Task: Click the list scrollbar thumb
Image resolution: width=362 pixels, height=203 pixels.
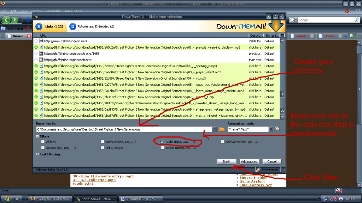Action: point(282,94)
